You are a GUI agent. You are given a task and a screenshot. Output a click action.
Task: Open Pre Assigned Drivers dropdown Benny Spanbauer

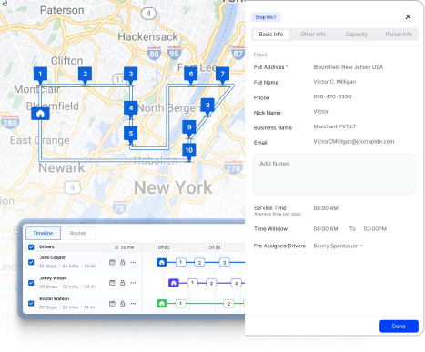(339, 246)
